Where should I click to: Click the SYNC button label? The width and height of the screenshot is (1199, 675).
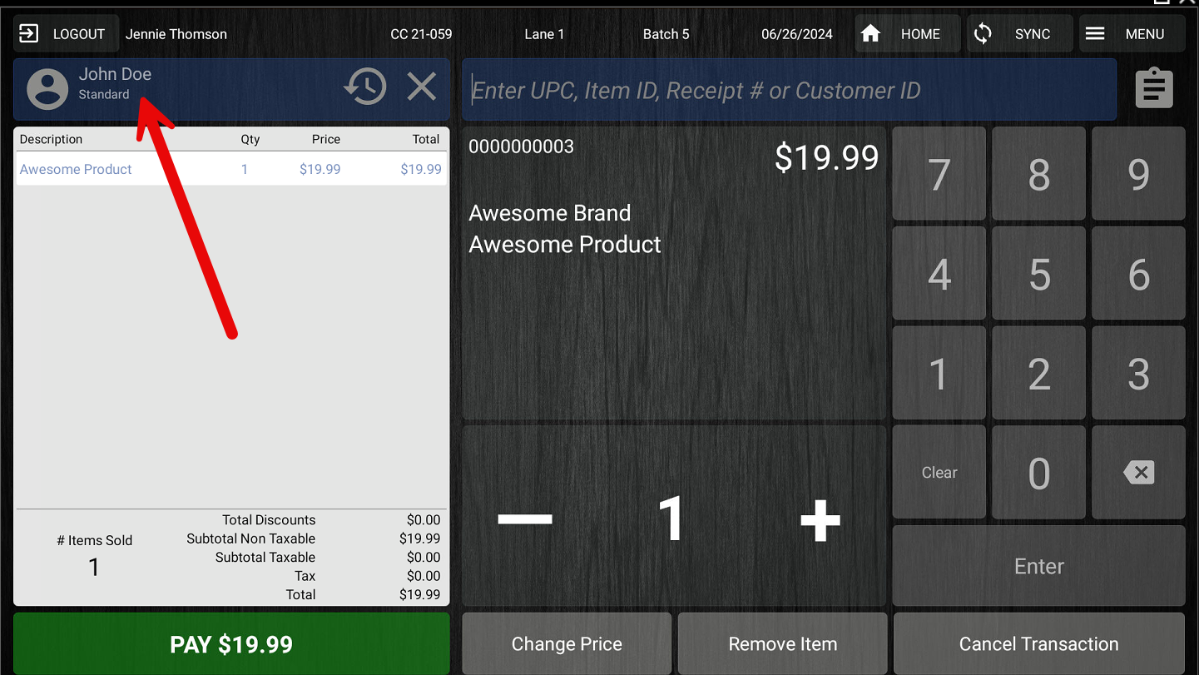(x=1033, y=34)
